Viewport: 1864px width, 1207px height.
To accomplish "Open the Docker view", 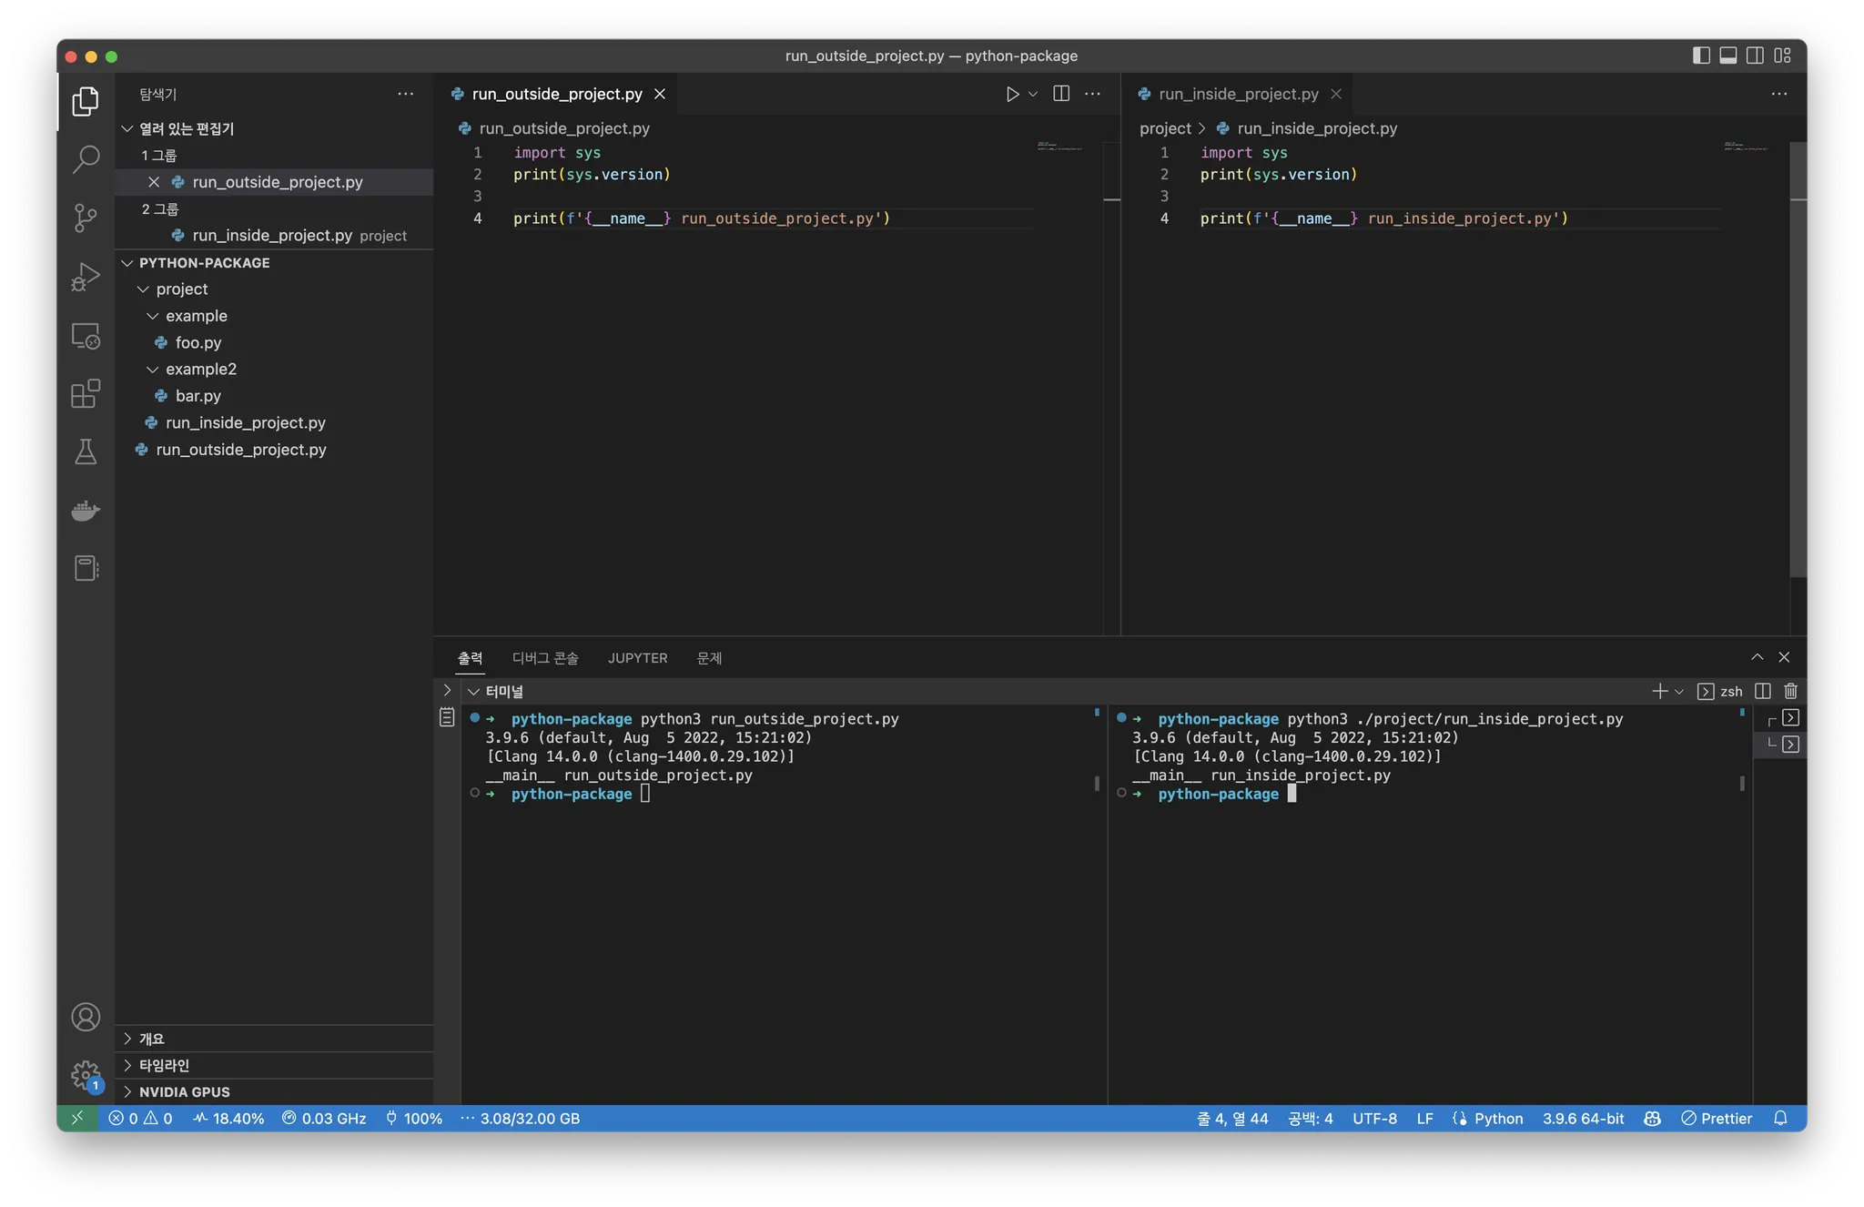I will pyautogui.click(x=86, y=511).
